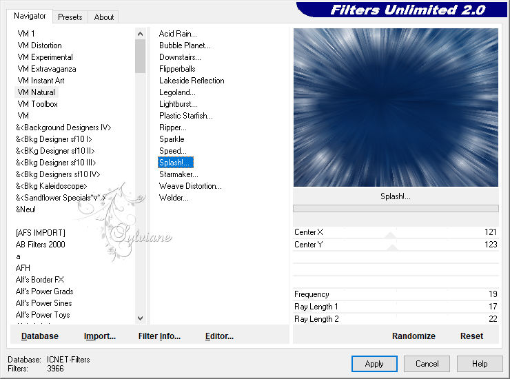Select BKg Designer sf10 II category
Image resolution: width=510 pixels, height=379 pixels.
pos(55,151)
